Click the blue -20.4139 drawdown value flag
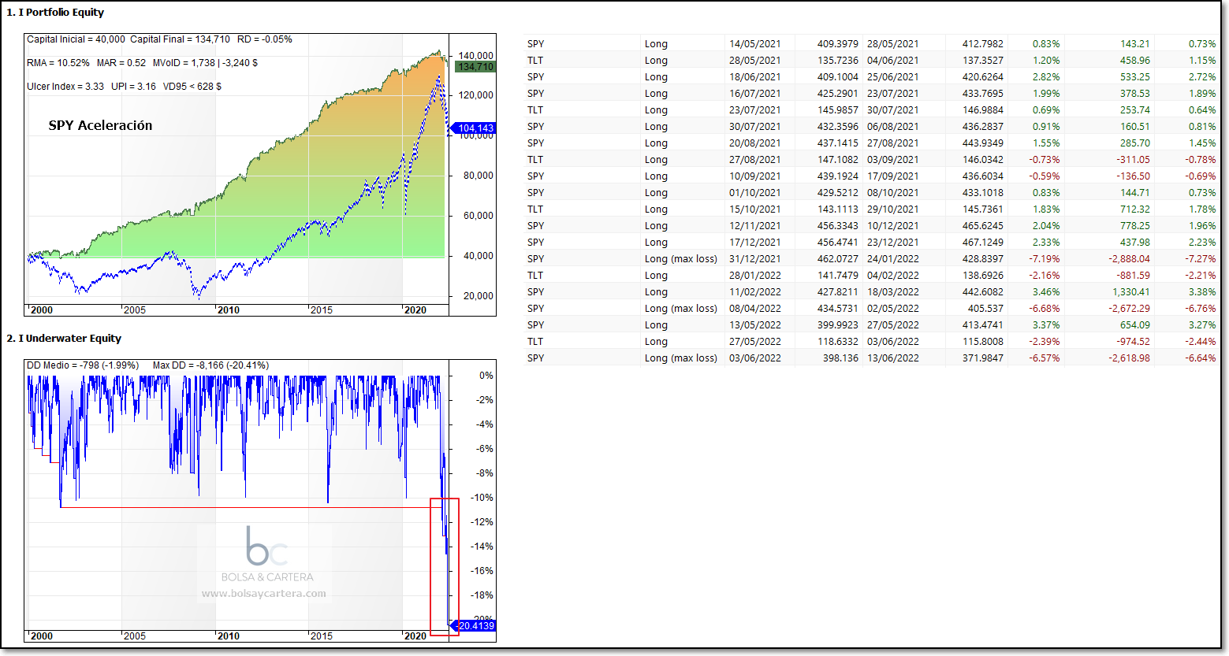 (x=473, y=626)
